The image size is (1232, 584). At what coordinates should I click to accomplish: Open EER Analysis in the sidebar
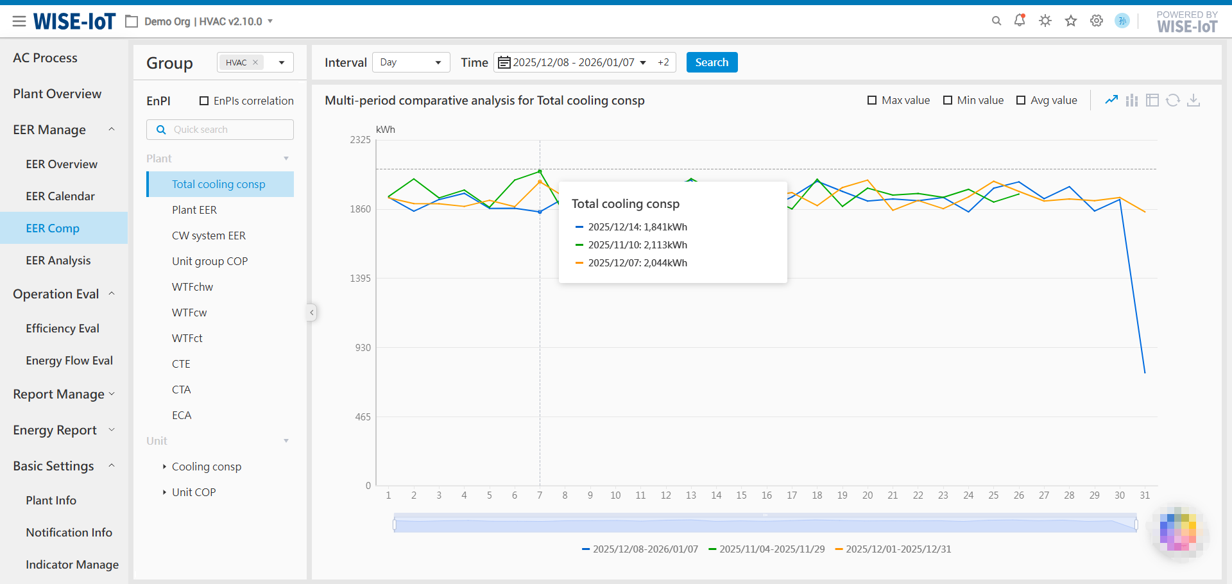[x=58, y=261]
